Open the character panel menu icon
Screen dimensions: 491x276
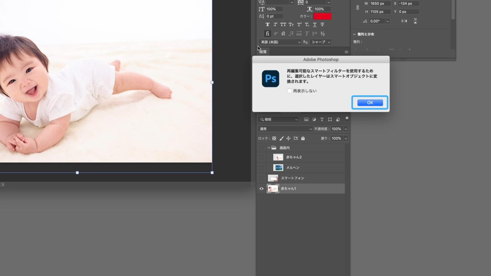pos(346,52)
